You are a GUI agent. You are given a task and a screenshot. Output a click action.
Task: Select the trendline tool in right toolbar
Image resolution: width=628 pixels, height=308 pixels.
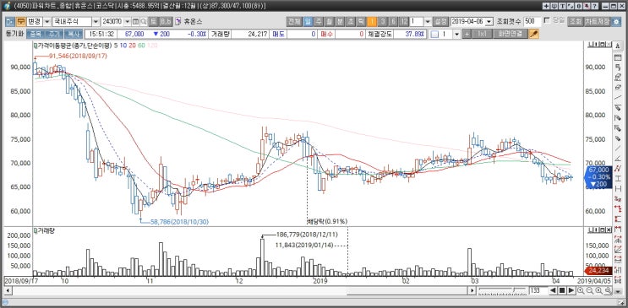(618, 97)
